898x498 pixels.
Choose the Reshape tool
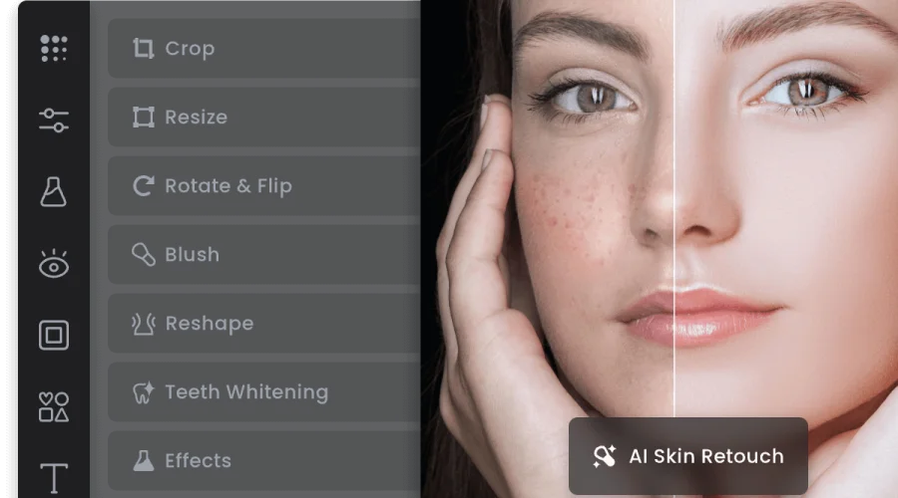click(264, 323)
